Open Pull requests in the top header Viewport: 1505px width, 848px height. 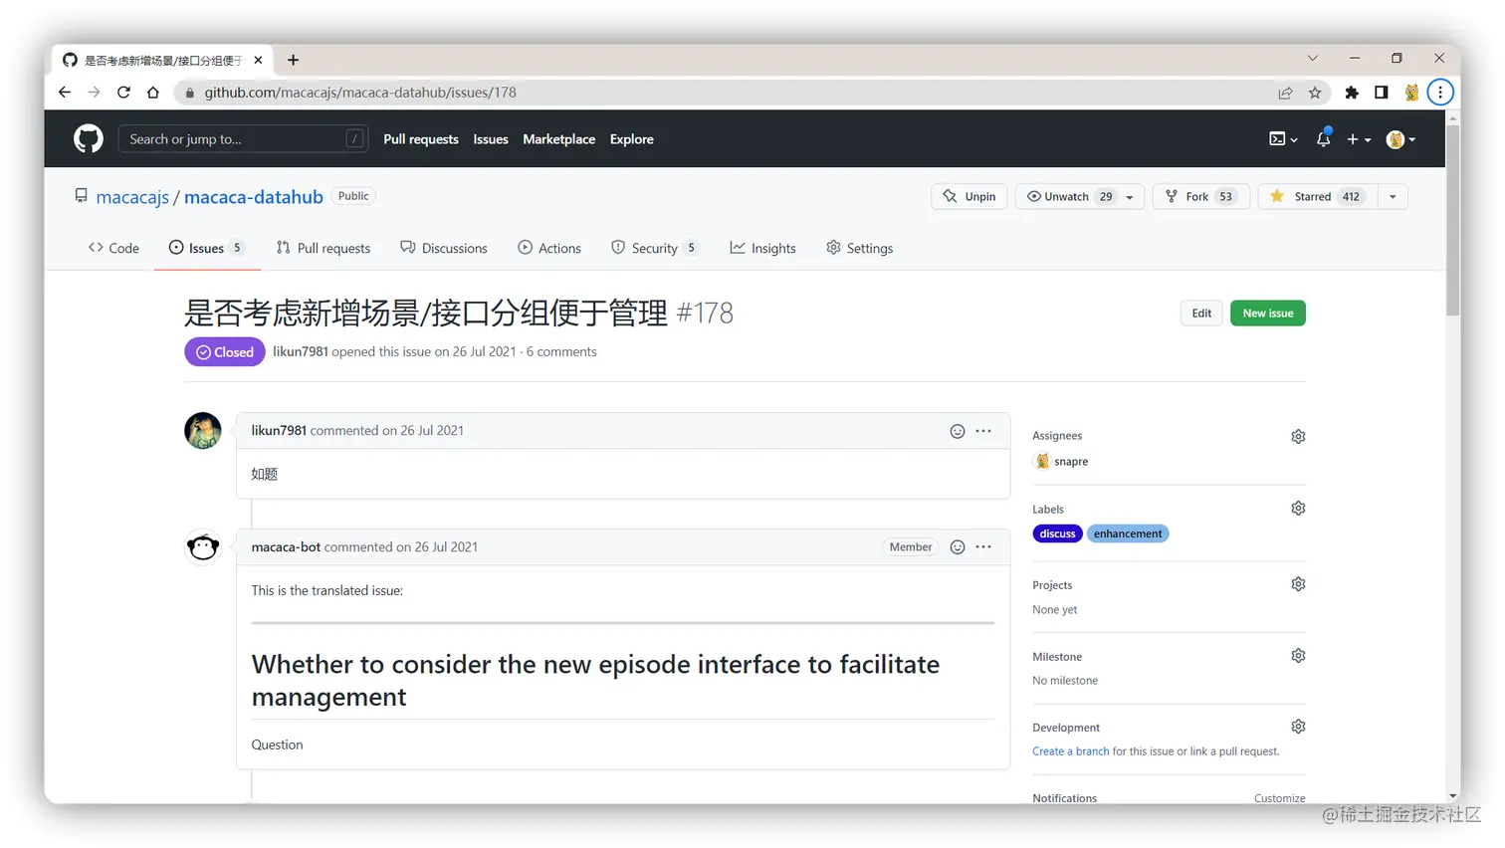(x=421, y=139)
